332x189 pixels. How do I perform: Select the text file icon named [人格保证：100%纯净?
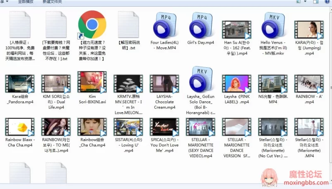pos(20,25)
